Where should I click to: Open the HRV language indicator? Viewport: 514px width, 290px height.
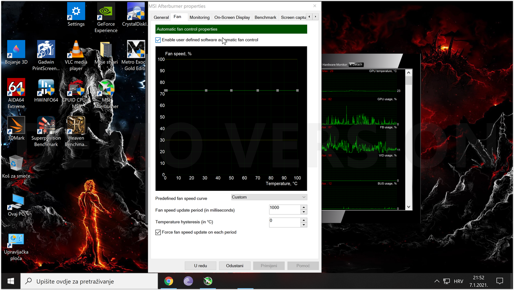tap(459, 281)
